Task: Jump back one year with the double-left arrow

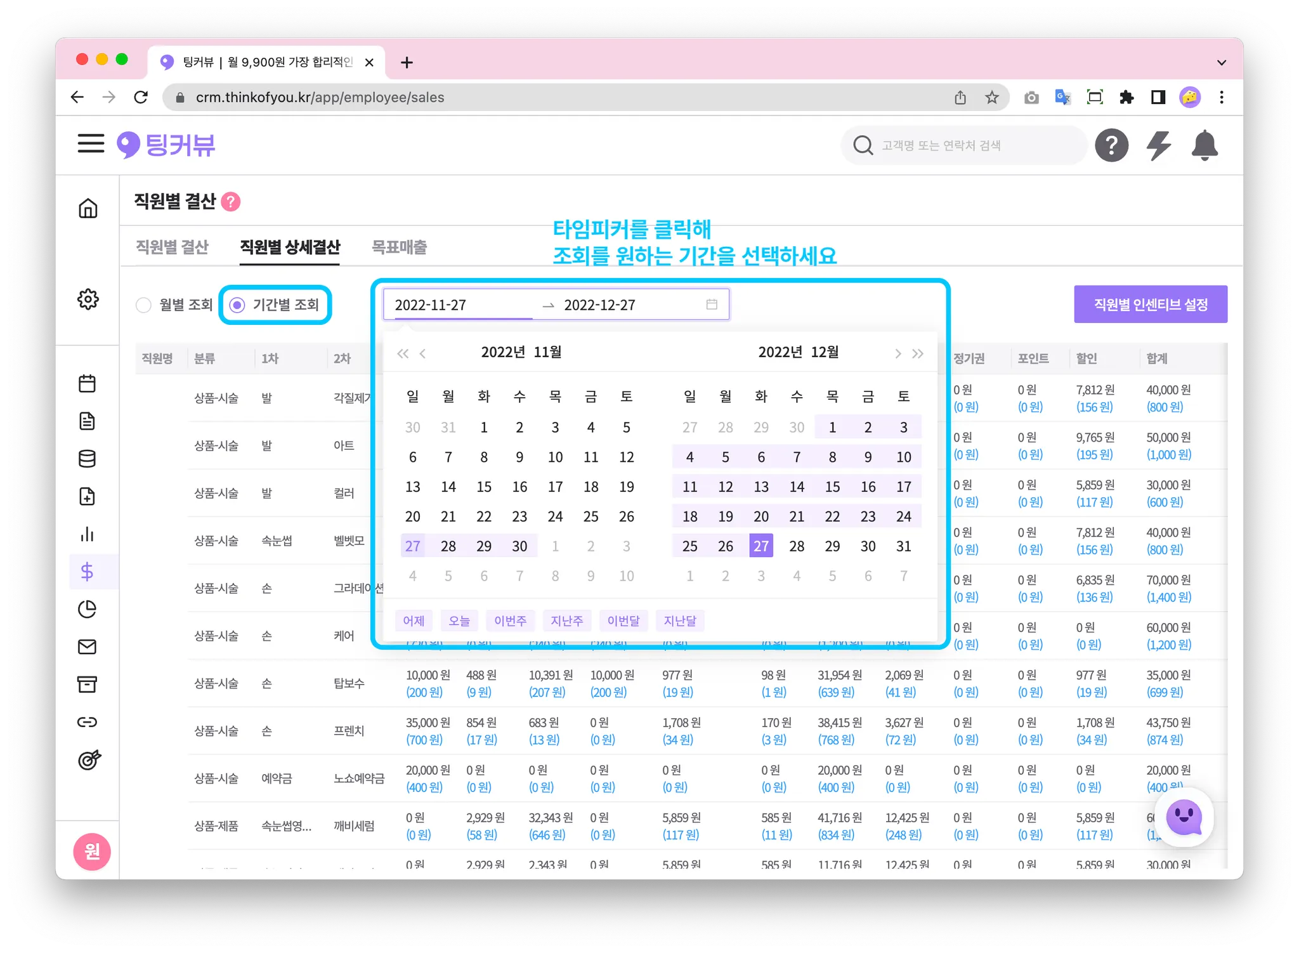Action: (x=403, y=353)
